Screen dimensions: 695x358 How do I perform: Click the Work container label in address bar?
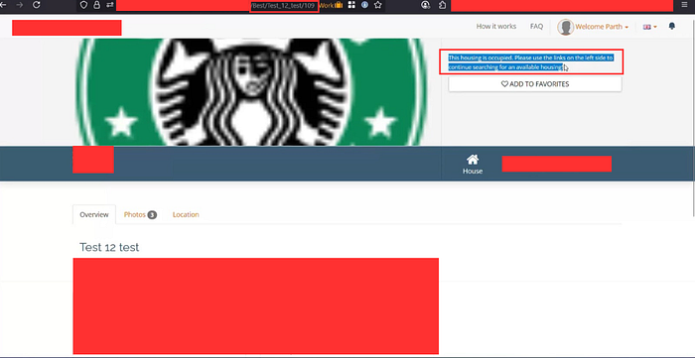331,5
